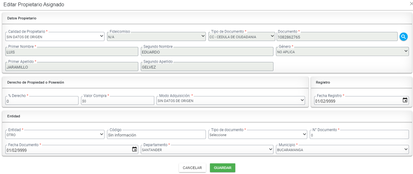Close the Editar Propietario Asignado dialog
This screenshot has width=413, height=174.
click(411, 4)
